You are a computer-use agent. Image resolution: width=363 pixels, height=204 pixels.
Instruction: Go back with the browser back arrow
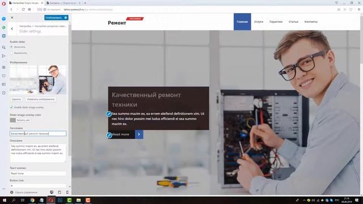point(11,10)
